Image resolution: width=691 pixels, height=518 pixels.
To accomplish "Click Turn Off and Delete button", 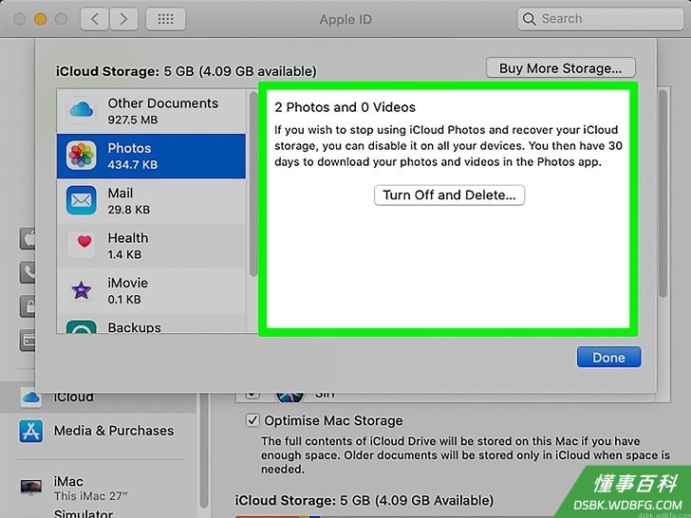I will 450,195.
